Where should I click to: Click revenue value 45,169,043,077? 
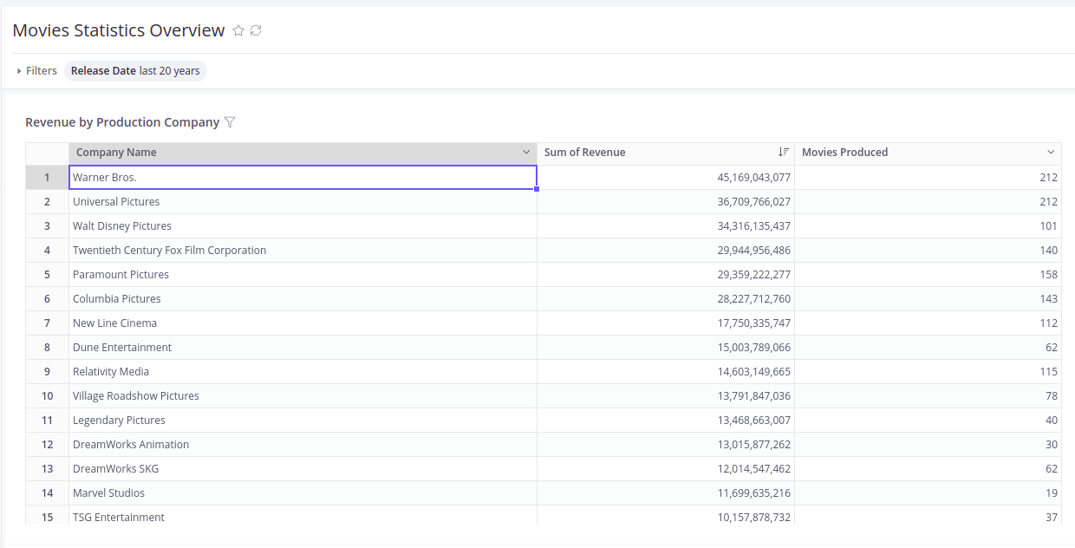point(666,177)
